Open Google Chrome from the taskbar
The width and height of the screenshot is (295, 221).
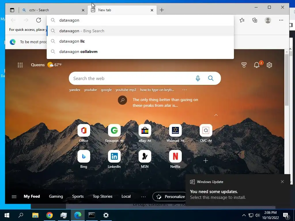(x=49, y=215)
